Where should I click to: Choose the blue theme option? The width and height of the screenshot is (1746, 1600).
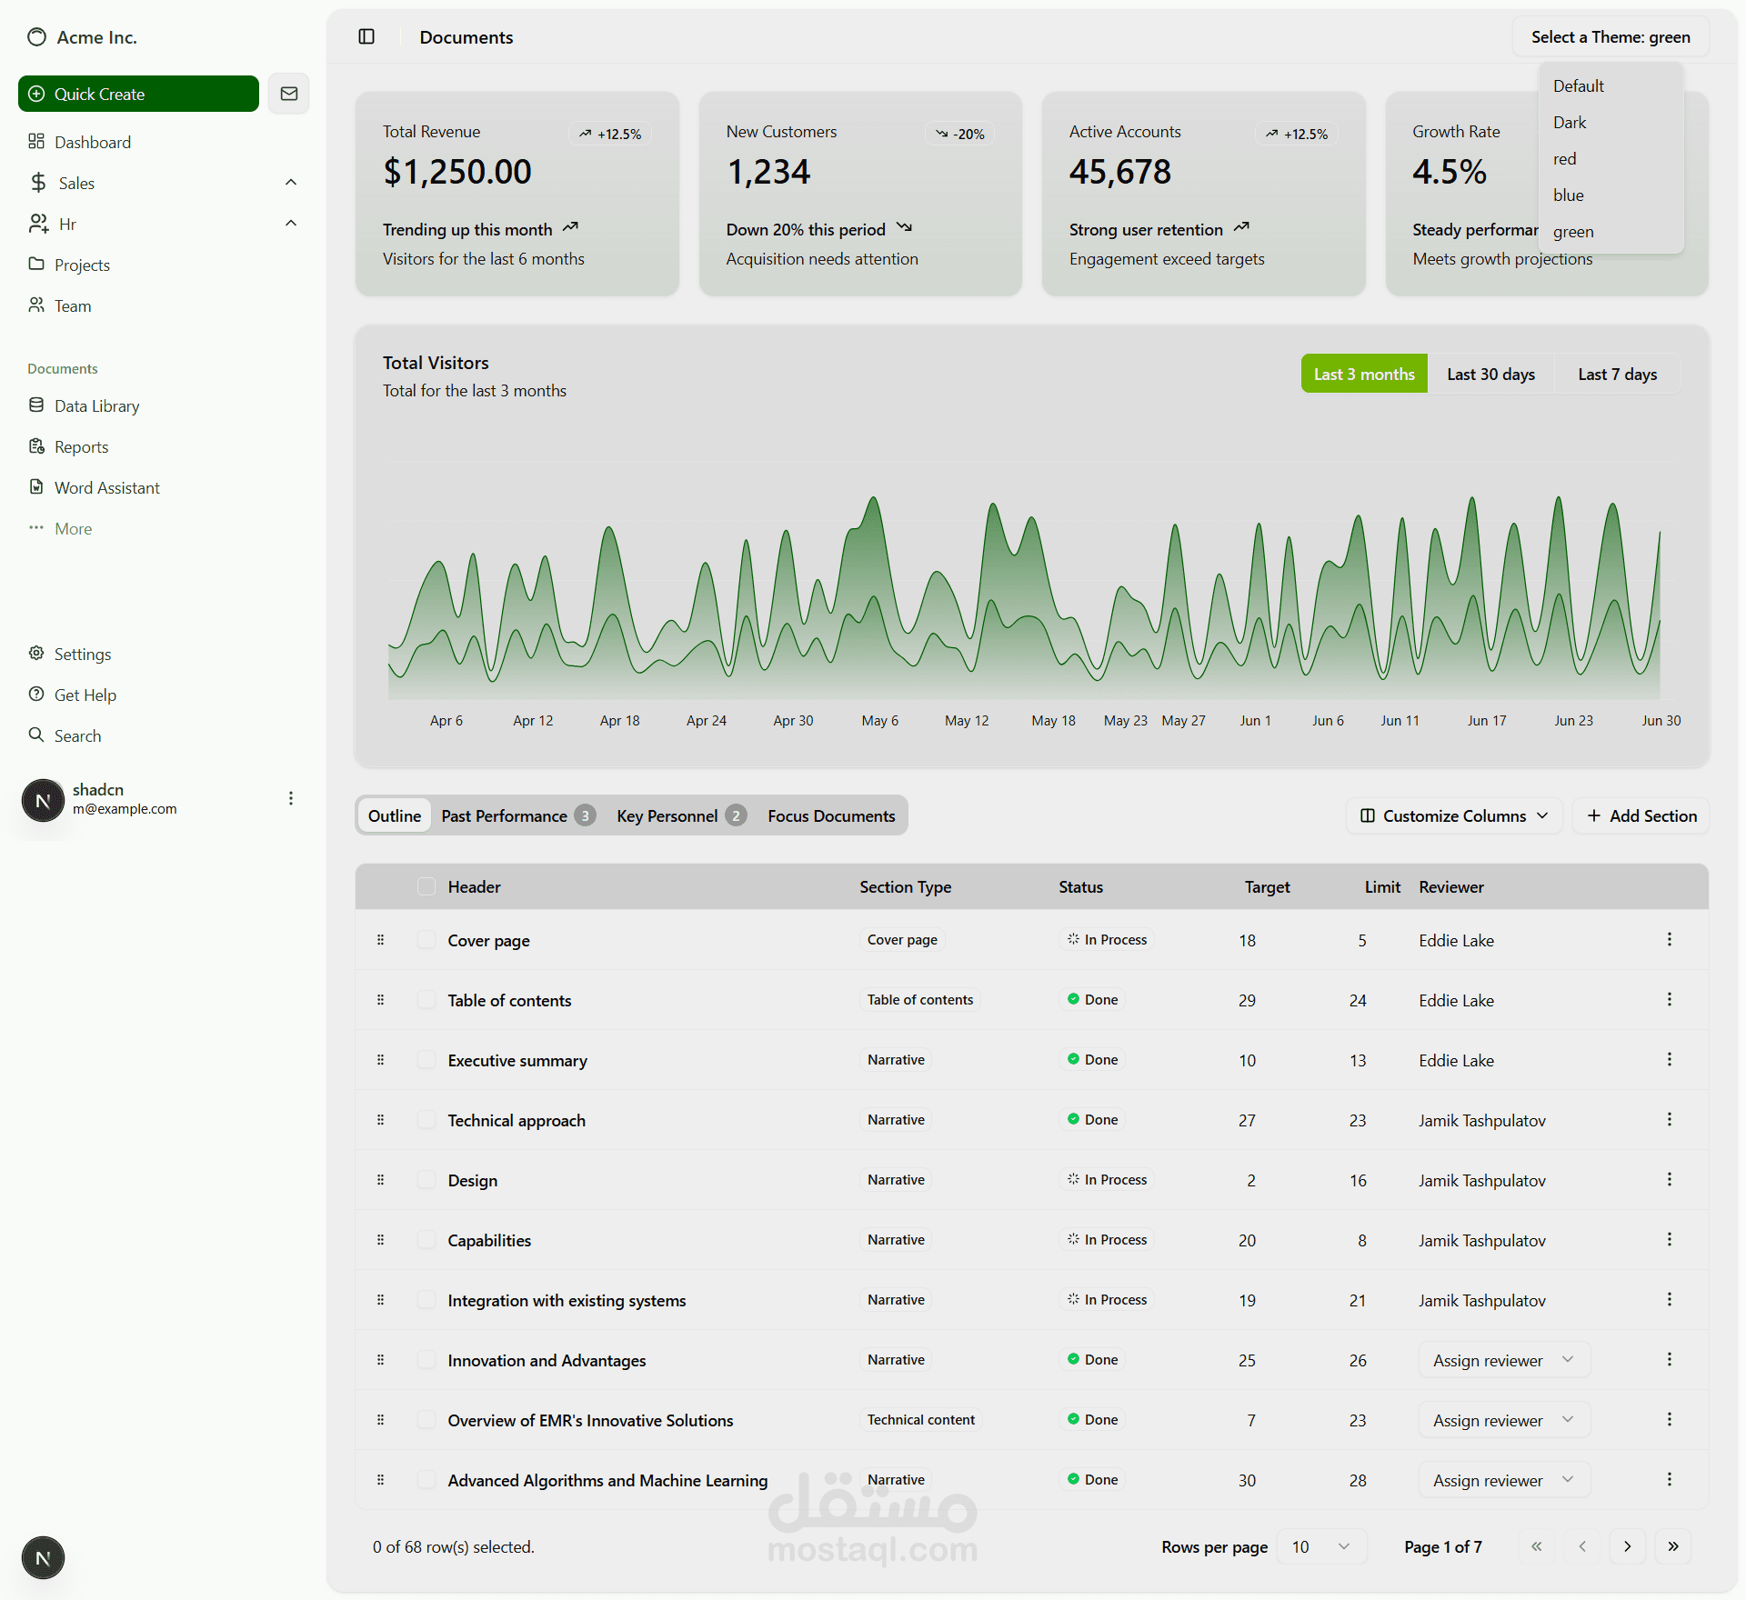[1568, 195]
